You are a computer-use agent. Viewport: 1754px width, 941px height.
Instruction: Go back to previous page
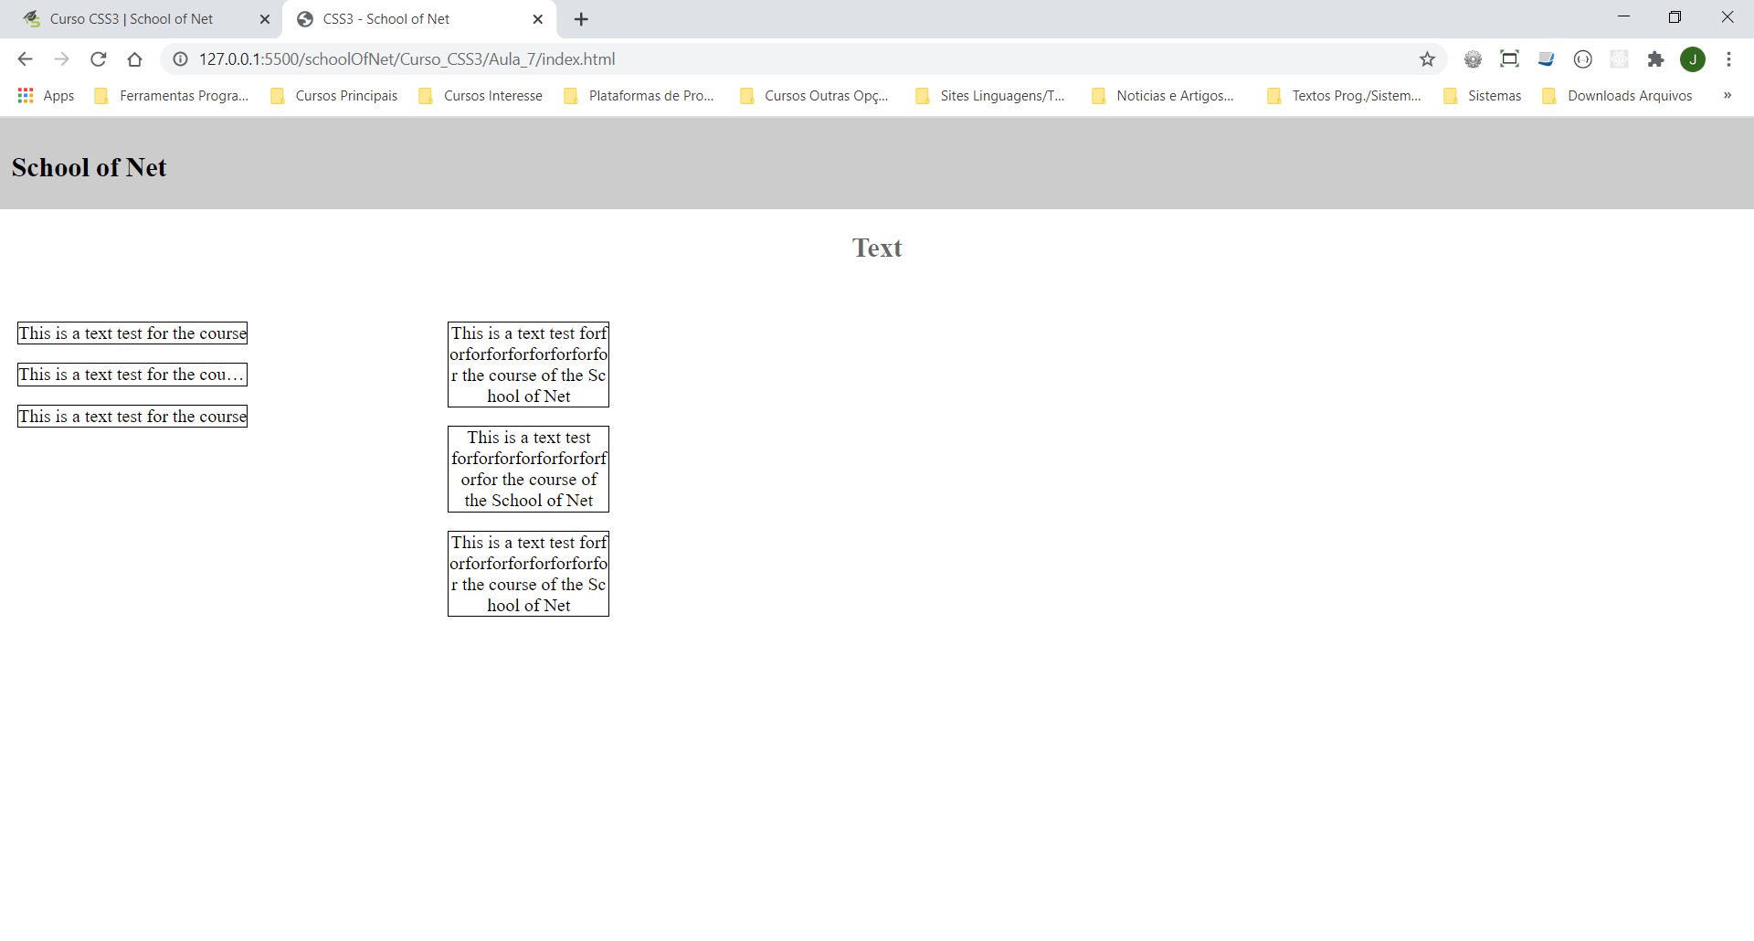click(x=25, y=59)
